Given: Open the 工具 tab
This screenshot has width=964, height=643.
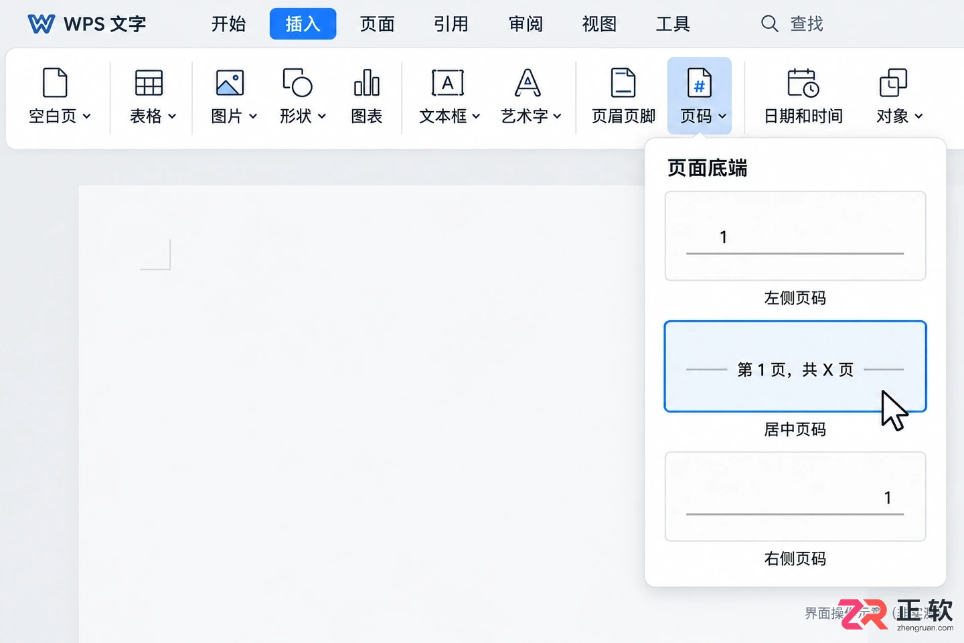Looking at the screenshot, I should pyautogui.click(x=673, y=24).
